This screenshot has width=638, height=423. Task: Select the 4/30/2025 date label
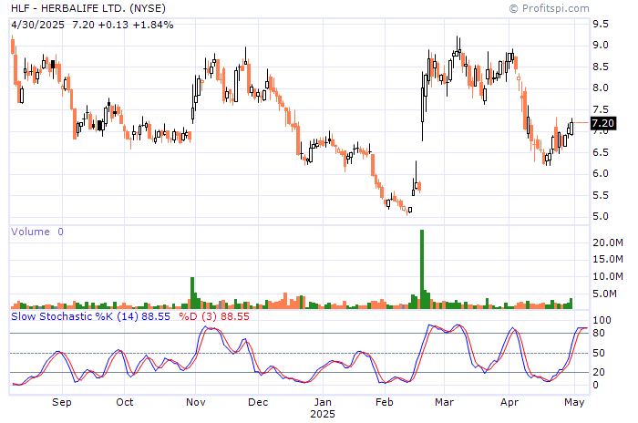37,25
